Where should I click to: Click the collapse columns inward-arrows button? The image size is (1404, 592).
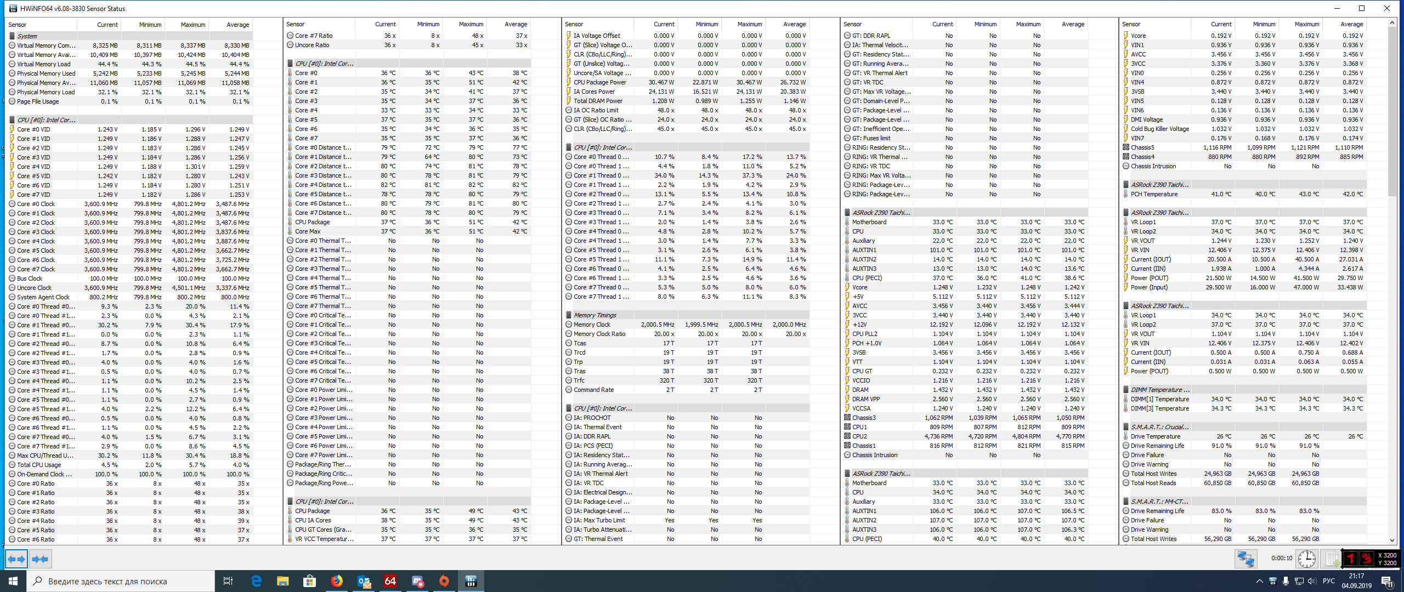point(41,559)
